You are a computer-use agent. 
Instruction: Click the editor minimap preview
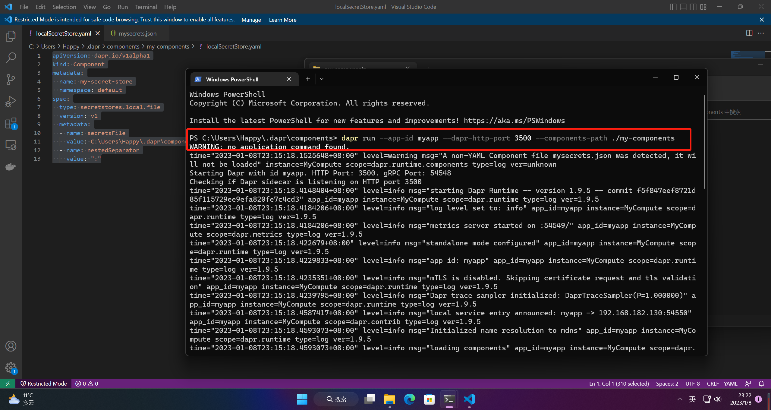click(x=748, y=55)
